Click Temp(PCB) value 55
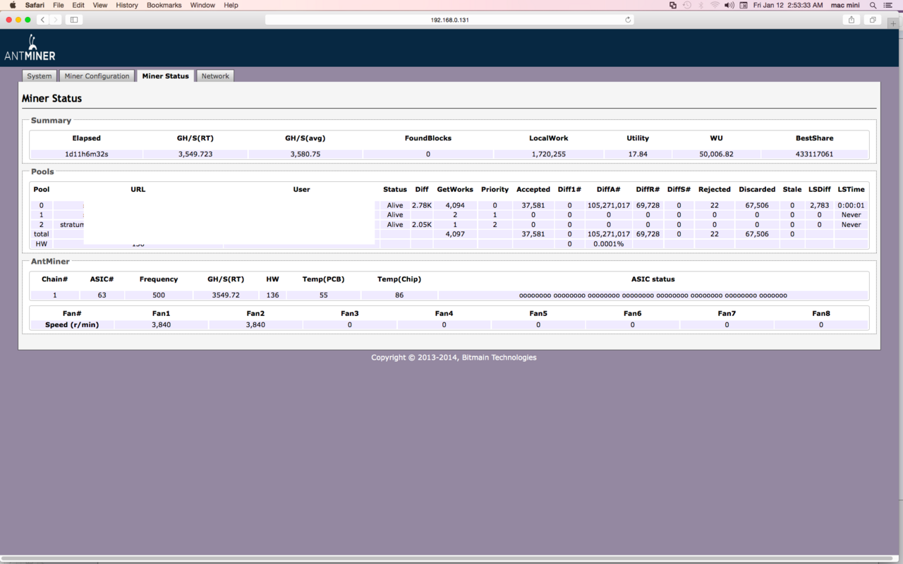The image size is (903, 564). point(323,295)
